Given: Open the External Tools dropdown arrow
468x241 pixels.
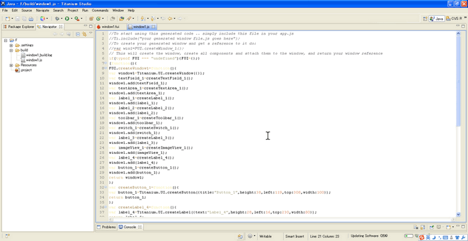Looking at the screenshot, I should 82,19.
